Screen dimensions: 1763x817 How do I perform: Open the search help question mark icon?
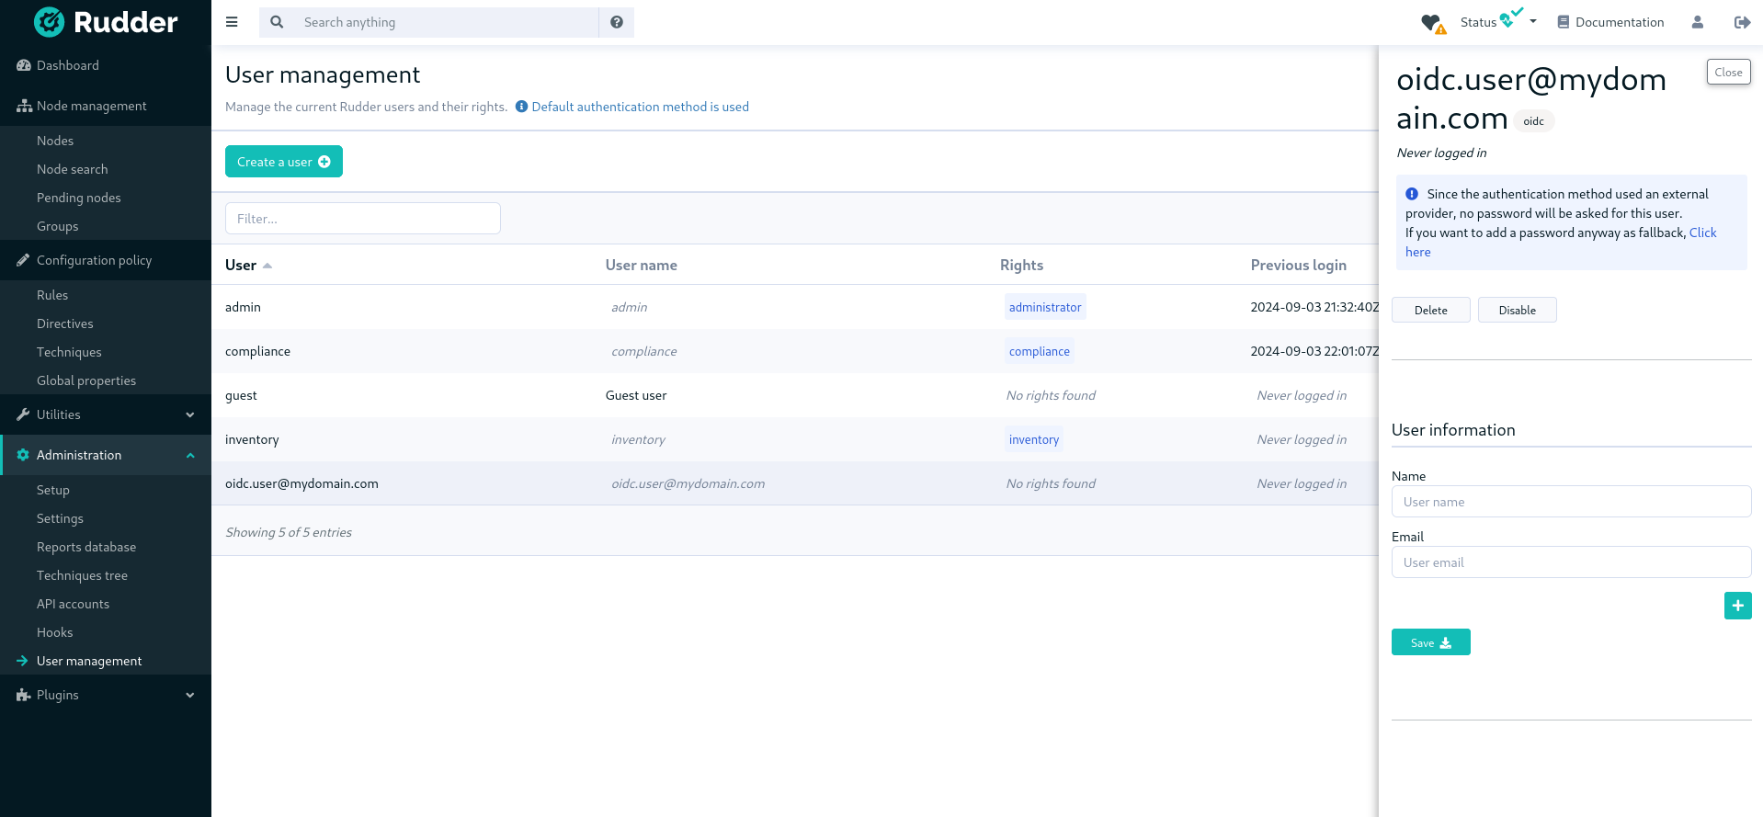coord(617,22)
